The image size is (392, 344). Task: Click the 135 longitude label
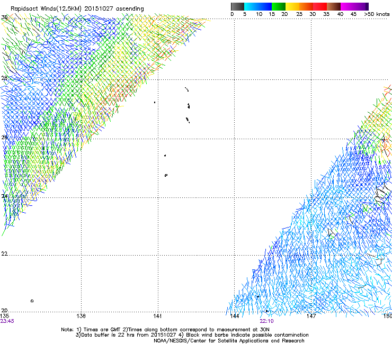point(4,316)
